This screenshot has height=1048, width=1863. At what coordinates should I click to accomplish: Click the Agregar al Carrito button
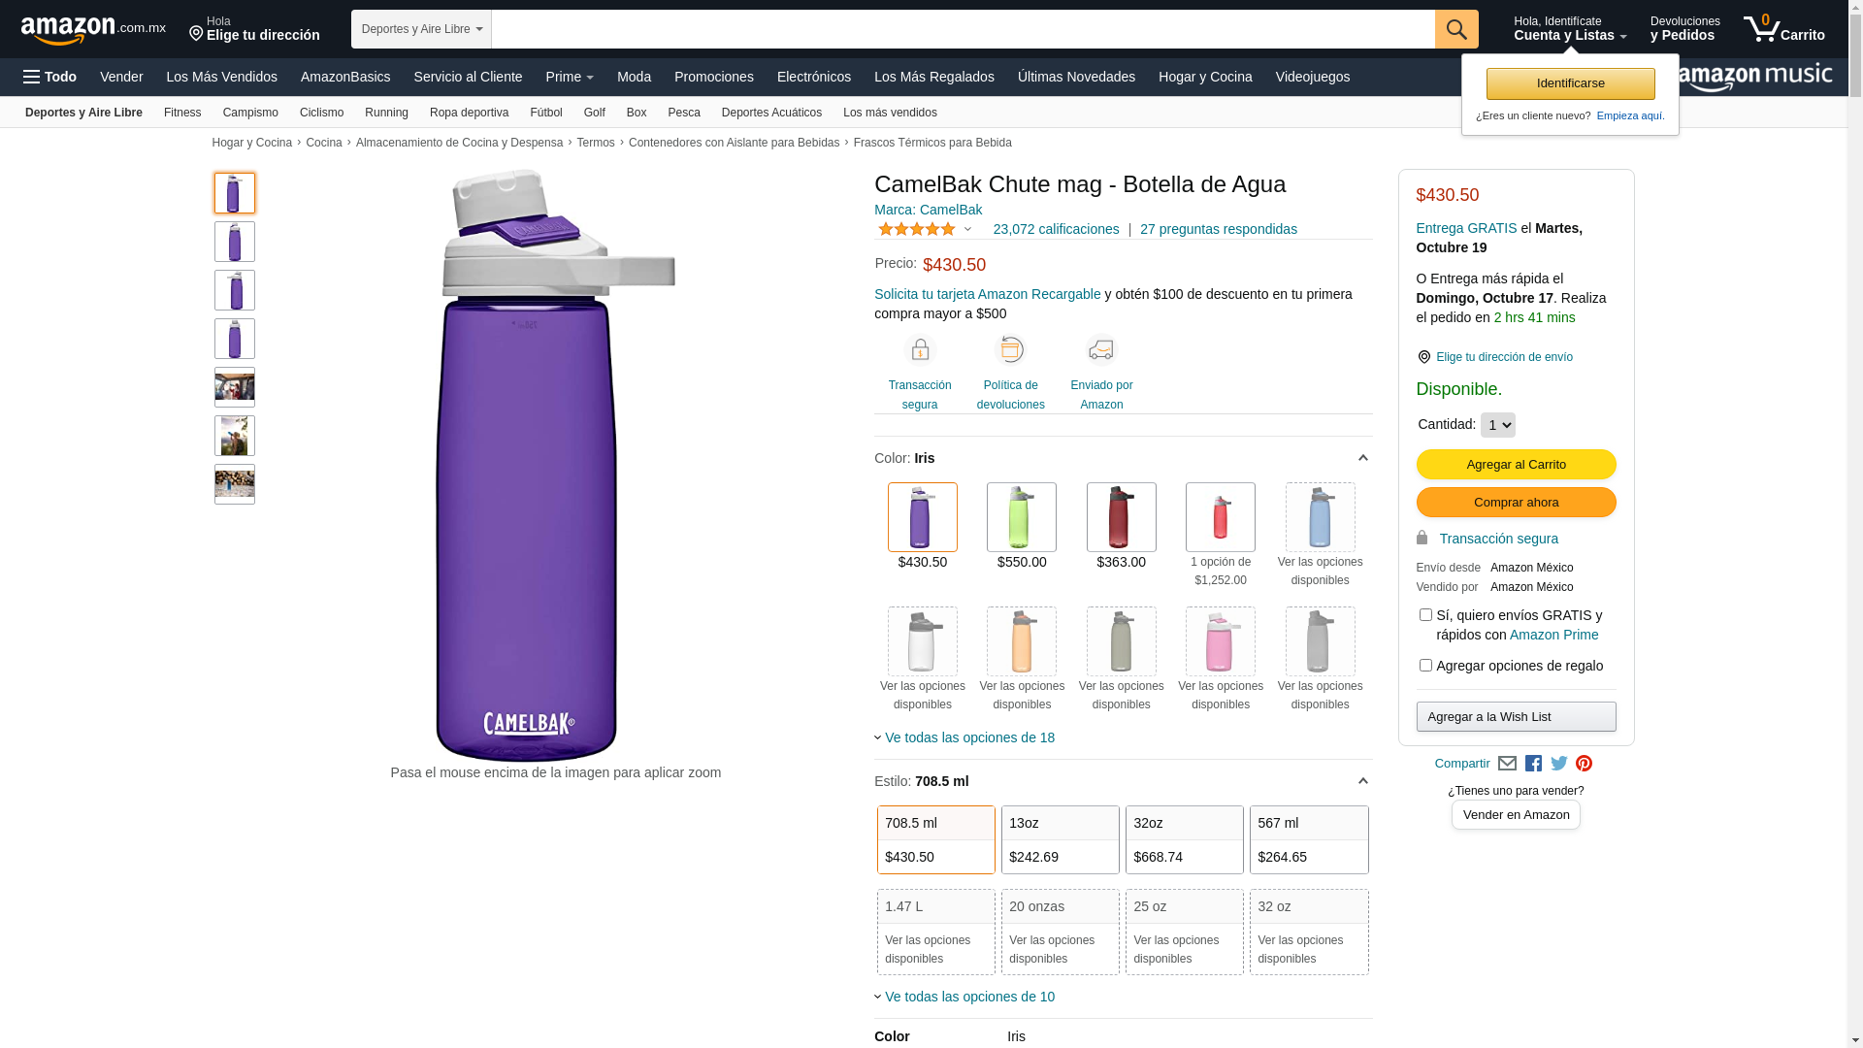(x=1516, y=464)
